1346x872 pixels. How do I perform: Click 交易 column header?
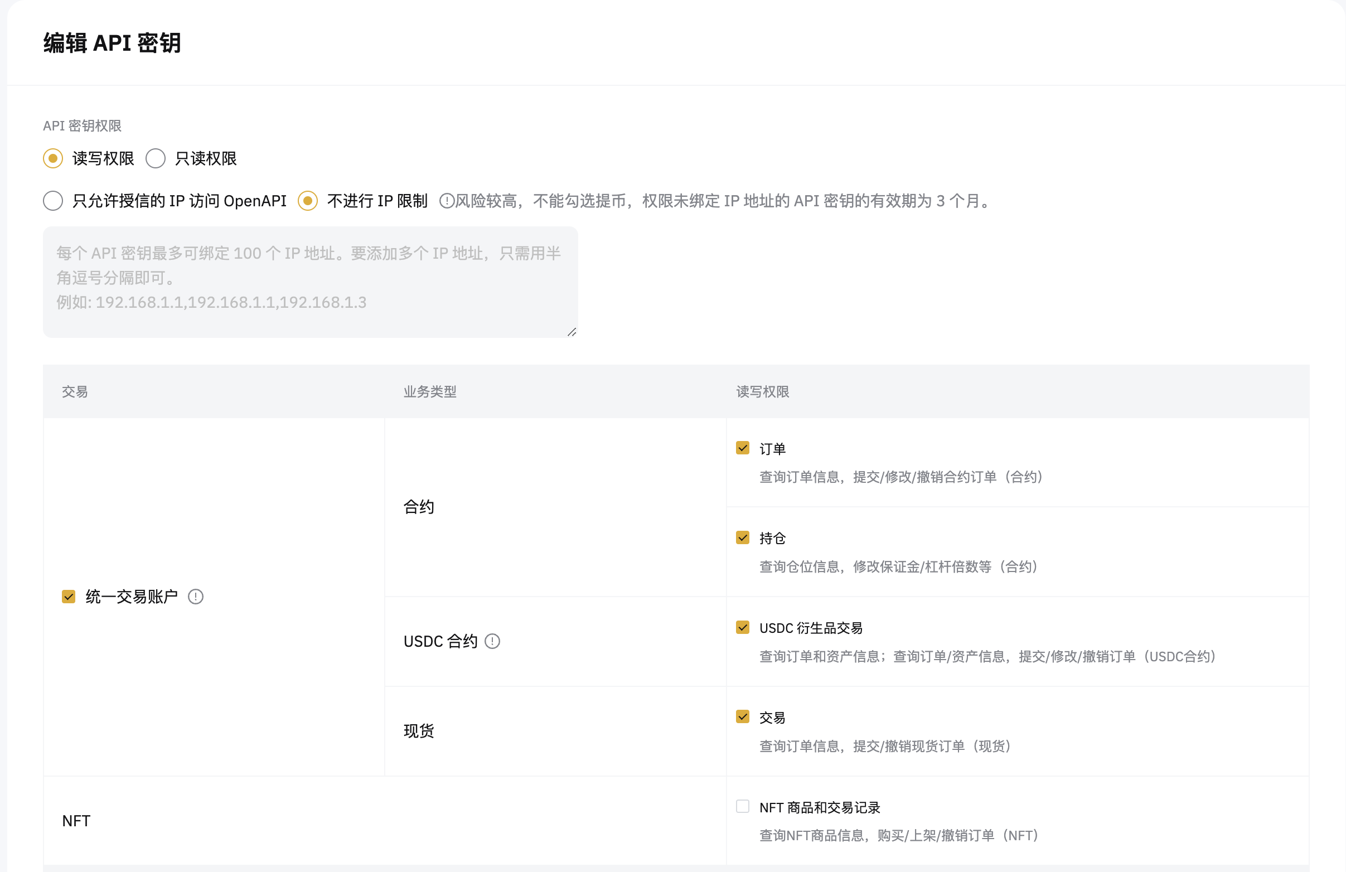75,391
